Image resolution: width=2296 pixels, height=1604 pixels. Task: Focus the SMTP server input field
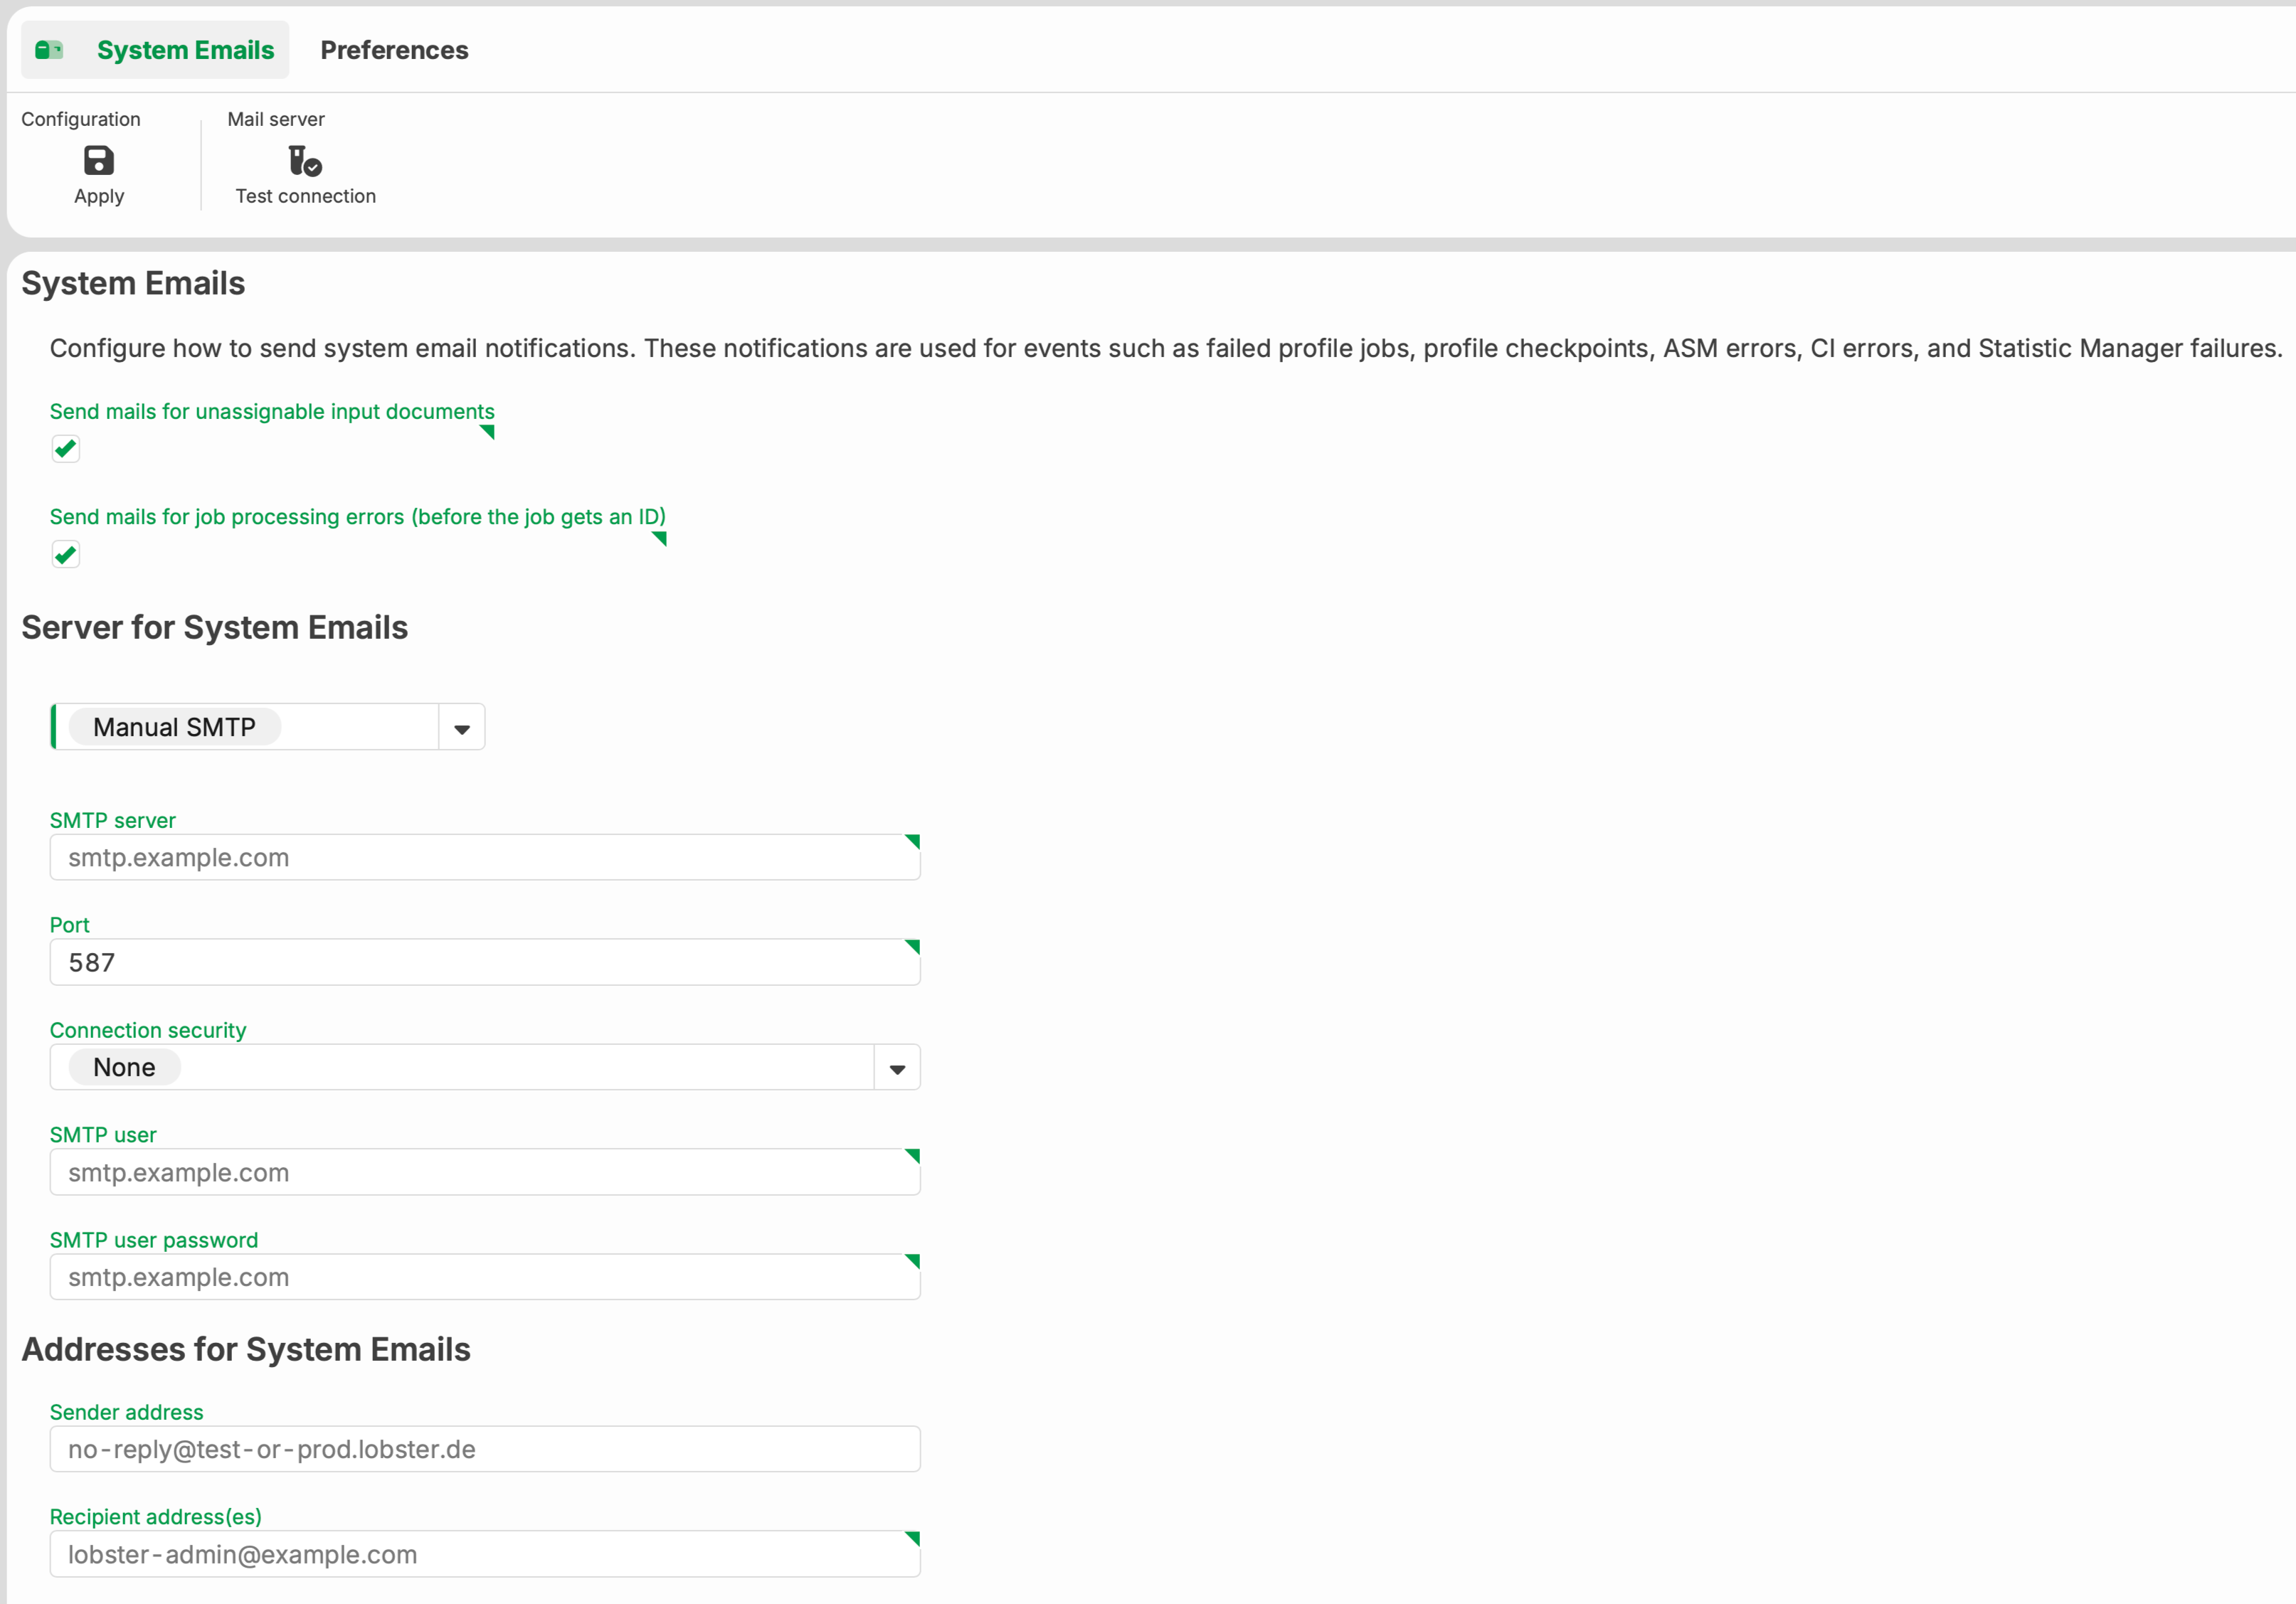point(485,858)
